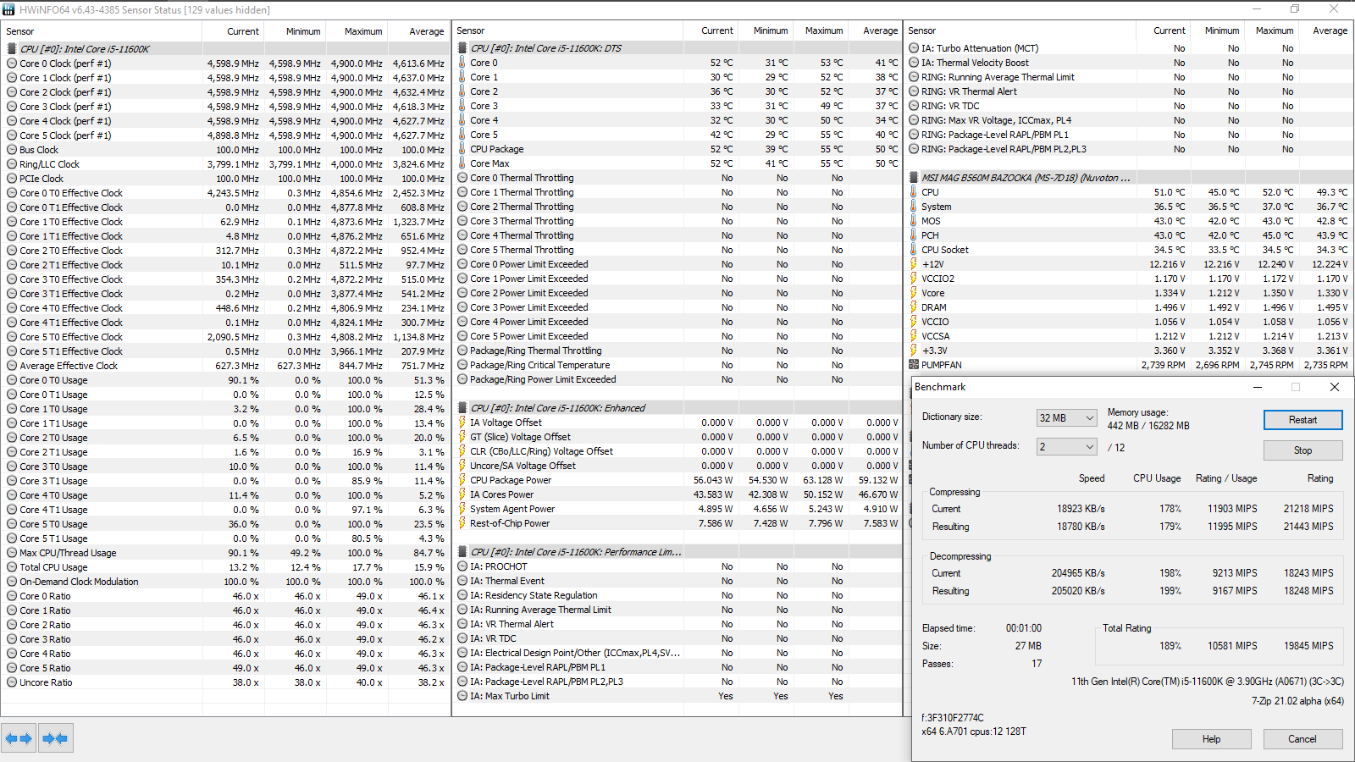Click fan icon beside PUMPFAN
This screenshot has height=762, width=1355.
click(x=914, y=365)
